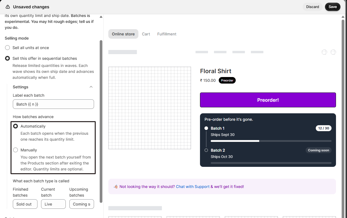Click the Selling mode heading
Image resolution: width=347 pixels, height=218 pixels.
[17, 38]
